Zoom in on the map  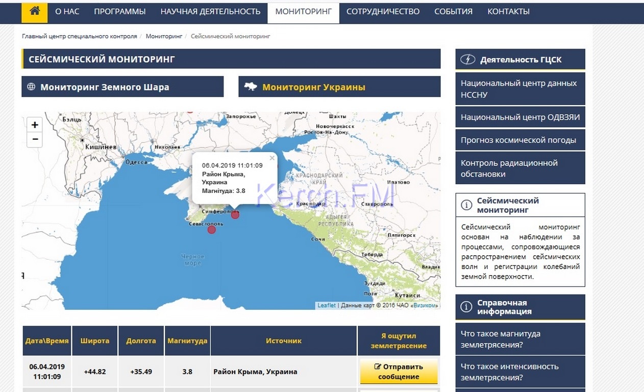[35, 125]
